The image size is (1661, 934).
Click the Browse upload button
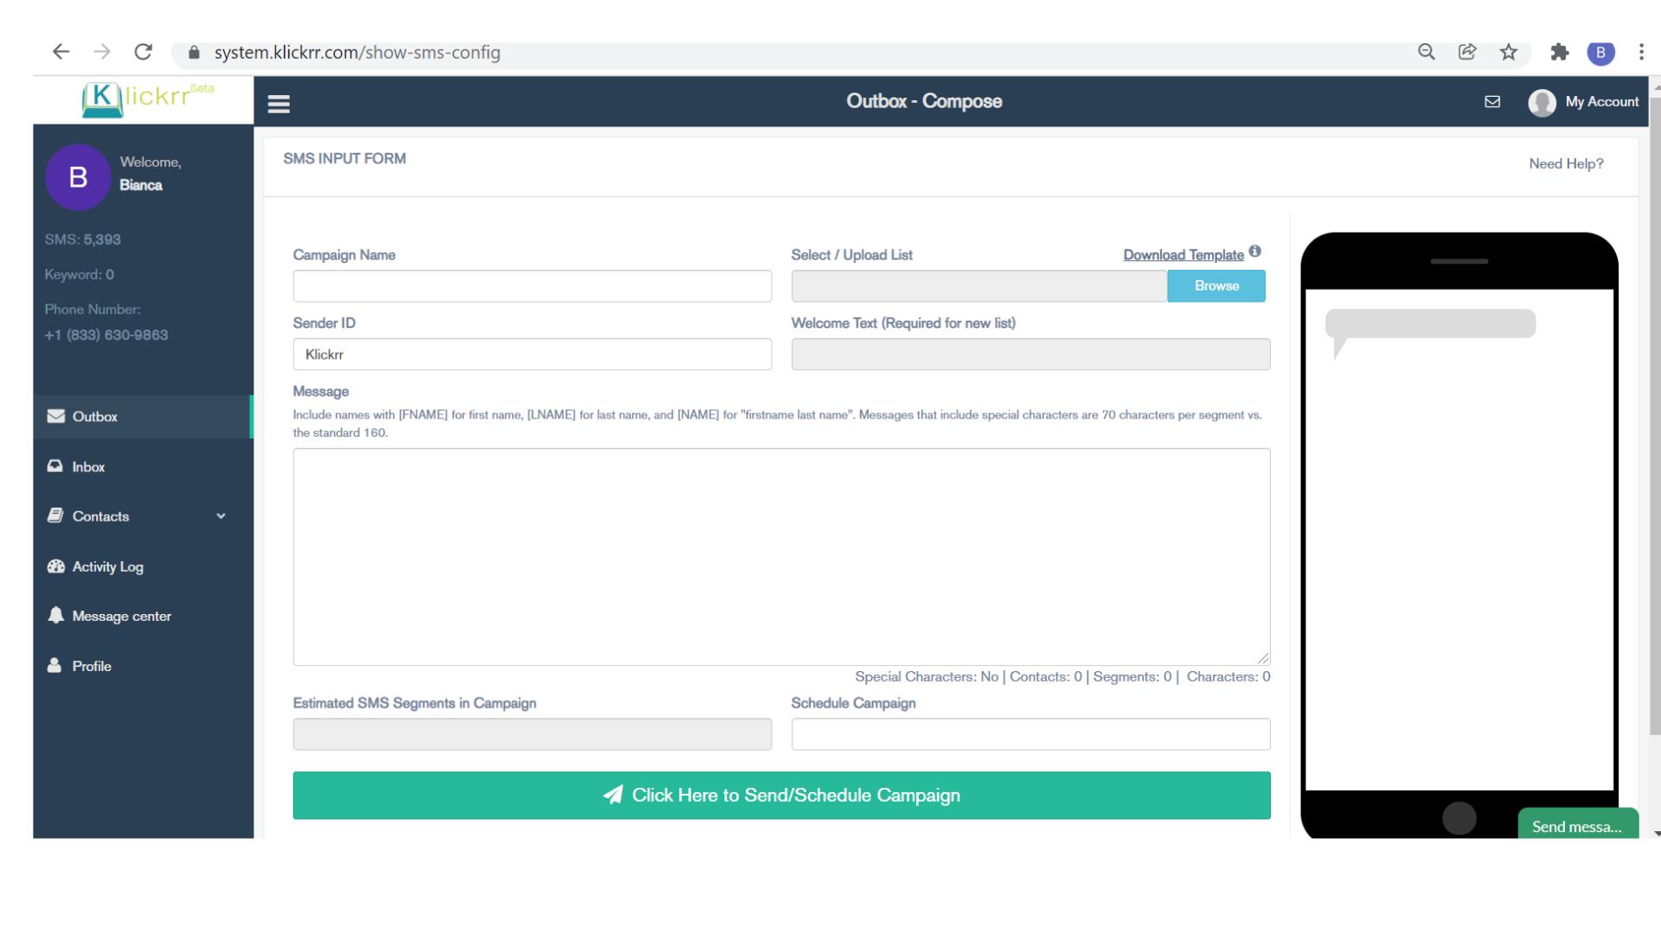point(1215,286)
